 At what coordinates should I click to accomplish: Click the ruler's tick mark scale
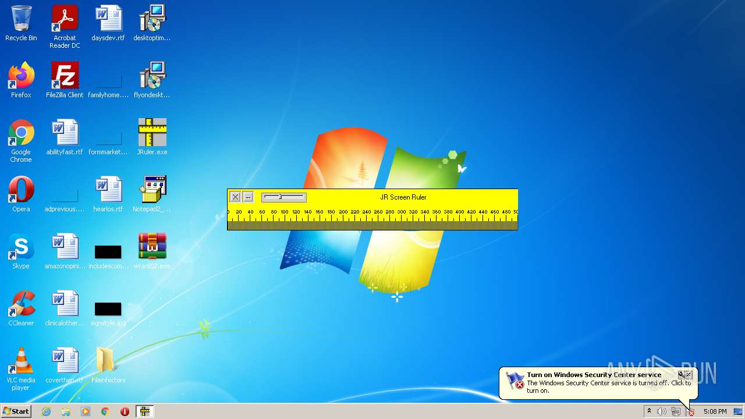372,219
